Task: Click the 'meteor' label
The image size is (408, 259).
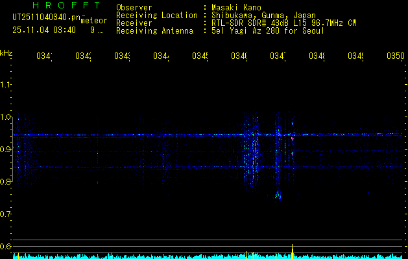Action: 94,21
